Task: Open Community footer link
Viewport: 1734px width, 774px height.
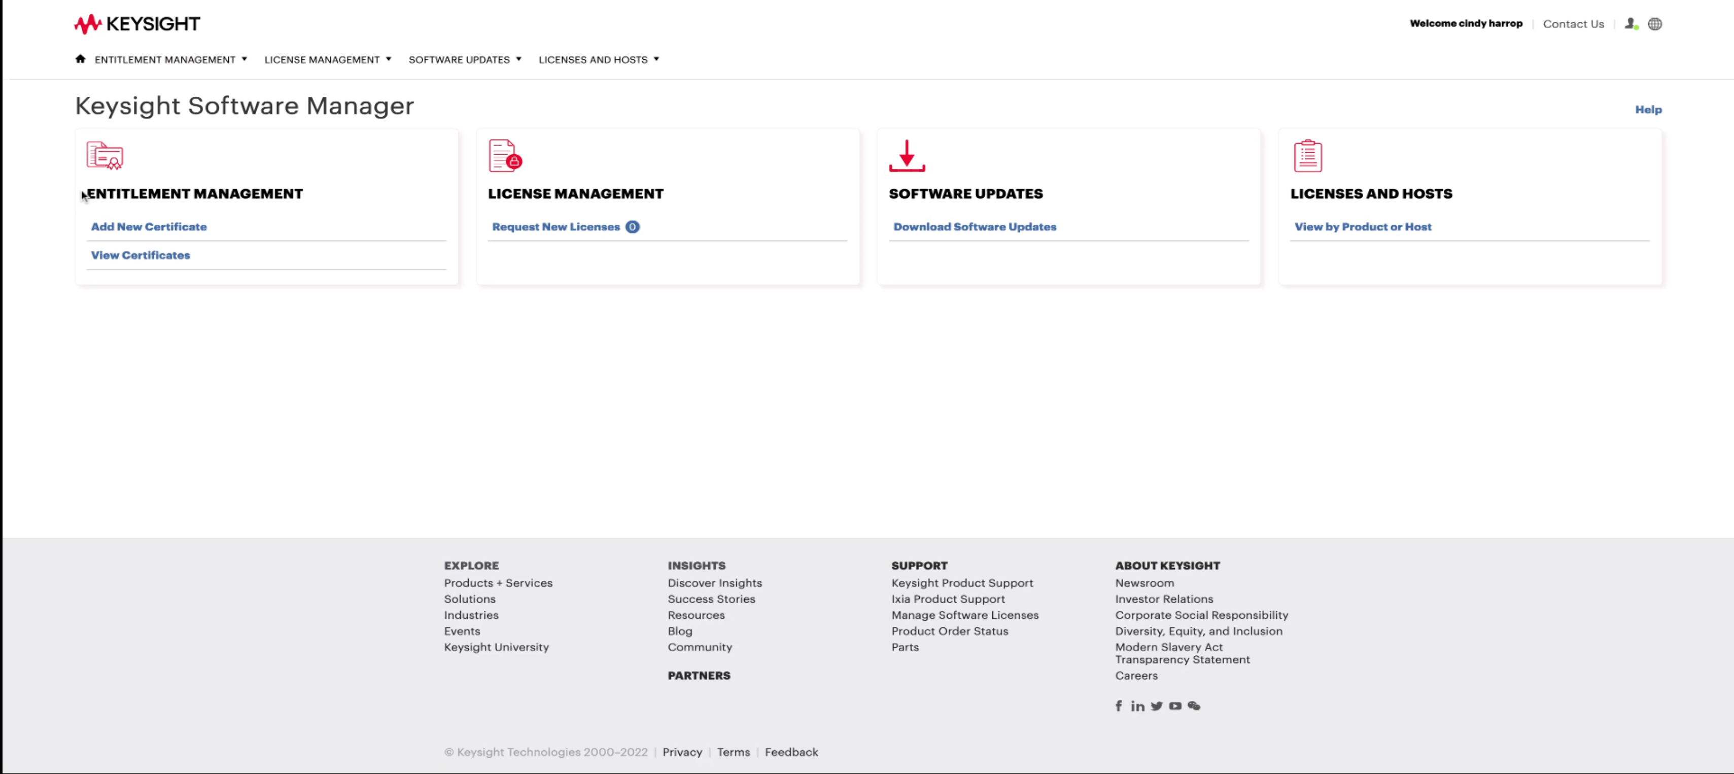Action: tap(700, 648)
